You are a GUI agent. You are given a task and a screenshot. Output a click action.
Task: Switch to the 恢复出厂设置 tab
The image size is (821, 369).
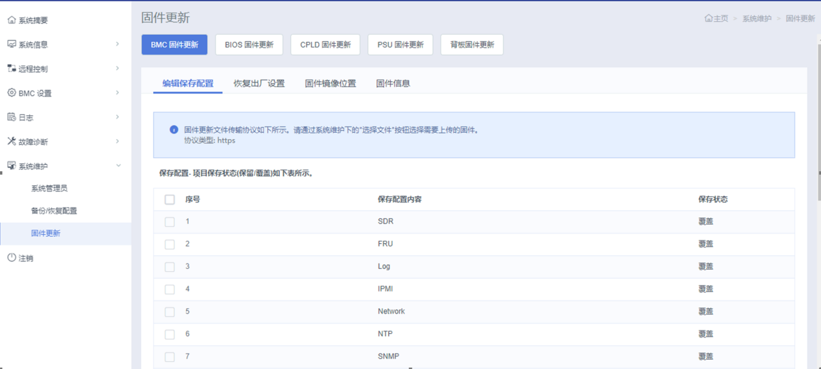point(259,84)
